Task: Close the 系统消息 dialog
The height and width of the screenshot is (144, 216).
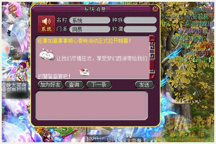Action: coord(156,9)
